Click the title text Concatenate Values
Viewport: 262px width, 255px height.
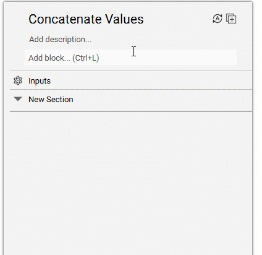[x=86, y=19]
